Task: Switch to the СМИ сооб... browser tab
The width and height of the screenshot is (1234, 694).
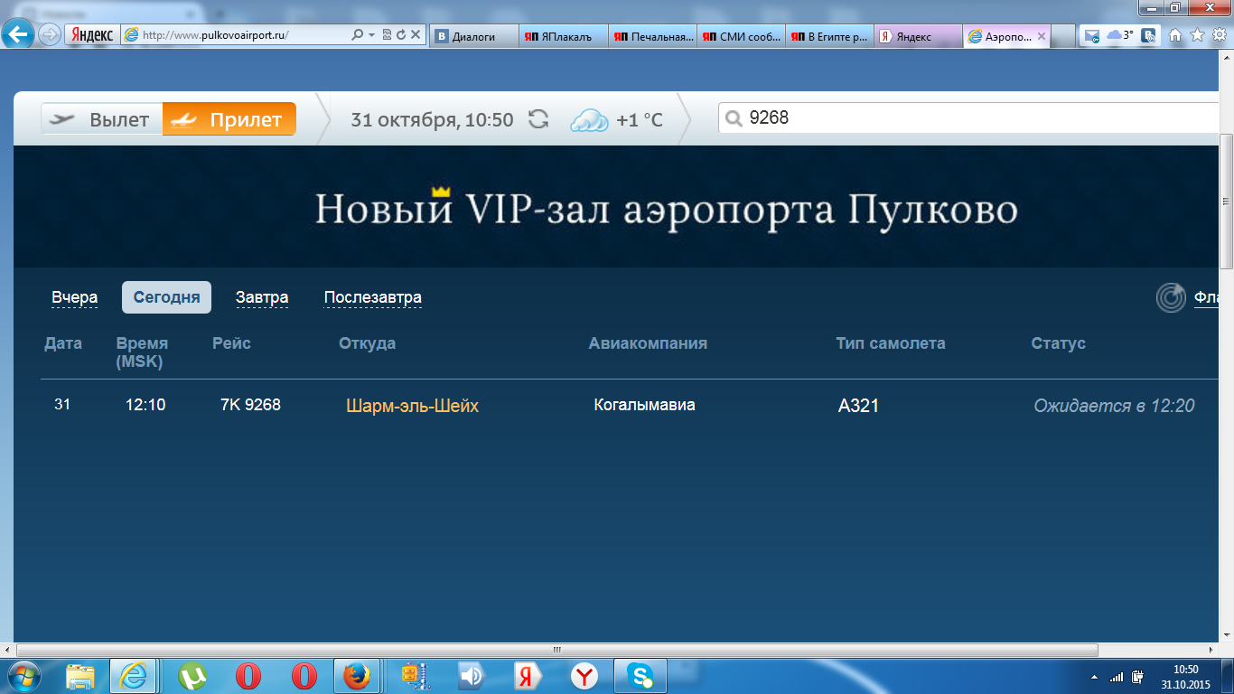Action: click(x=741, y=36)
